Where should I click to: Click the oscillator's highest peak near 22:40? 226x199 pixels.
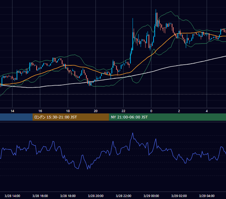tap(133, 133)
